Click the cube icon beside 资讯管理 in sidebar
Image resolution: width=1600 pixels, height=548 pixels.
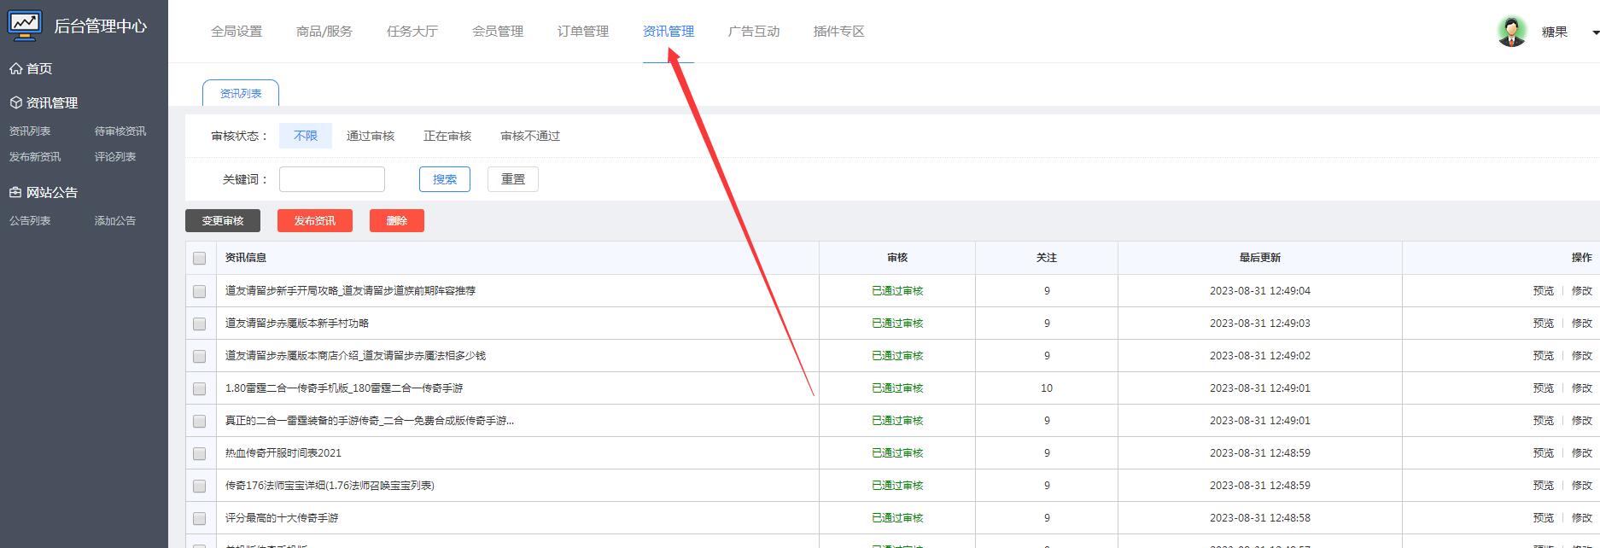(15, 102)
